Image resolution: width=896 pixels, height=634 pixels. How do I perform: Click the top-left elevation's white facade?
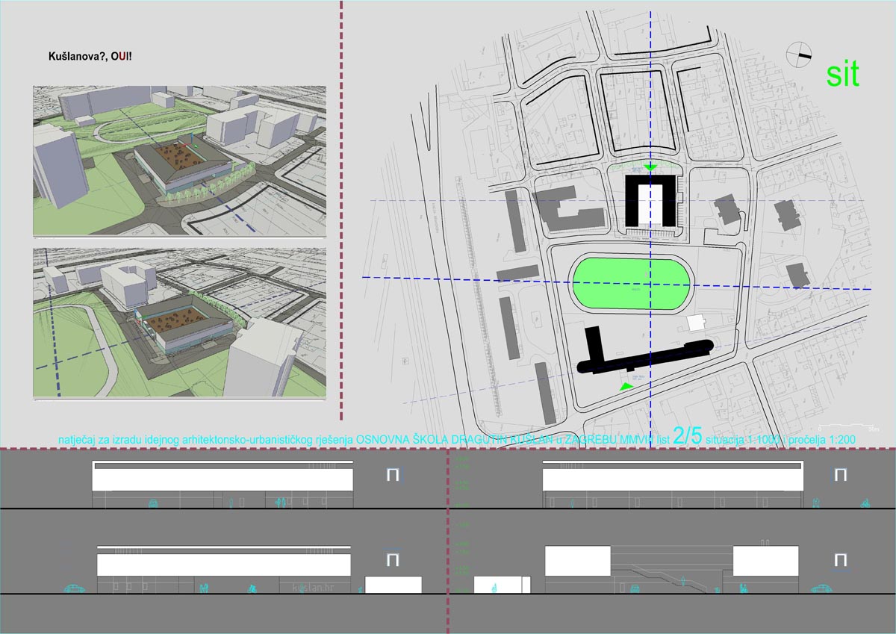pyautogui.click(x=223, y=479)
